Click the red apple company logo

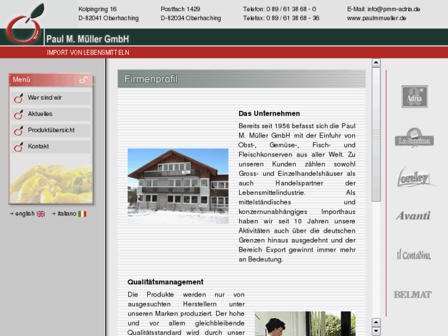[25, 24]
